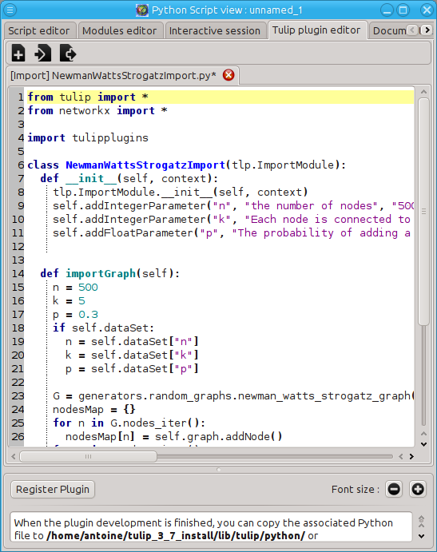The width and height of the screenshot is (437, 552).
Task: Click the down arrow of help text box
Action: tap(422, 536)
